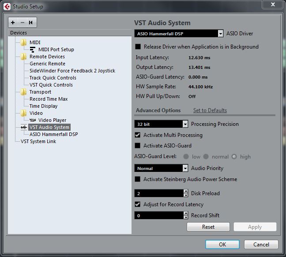
Task: Open the Processing Precision 32 bit dropdown
Action: coord(161,124)
